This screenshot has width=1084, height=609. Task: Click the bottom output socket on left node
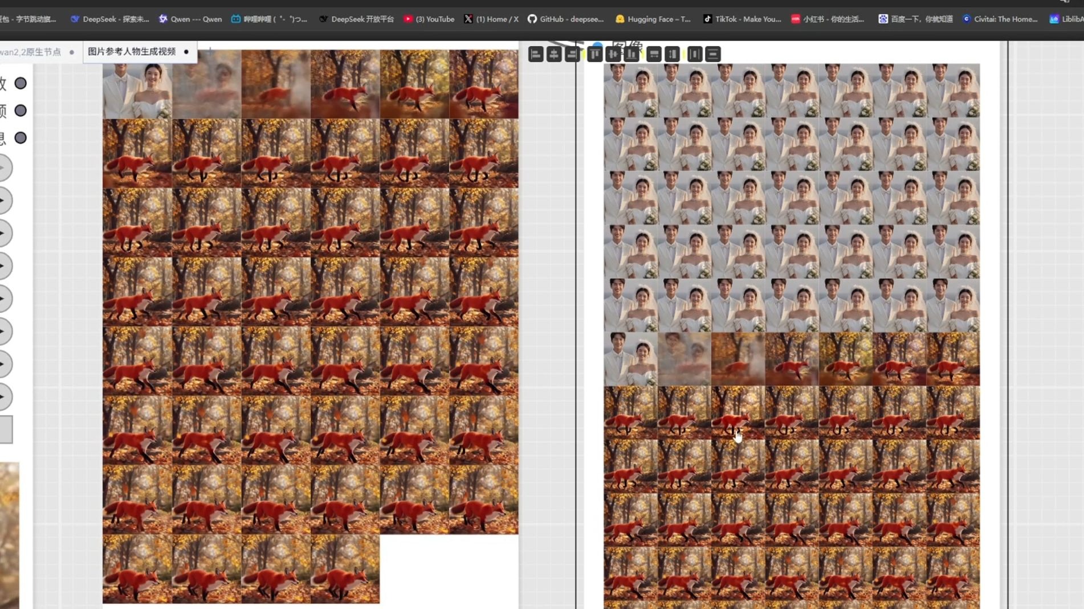click(x=21, y=138)
